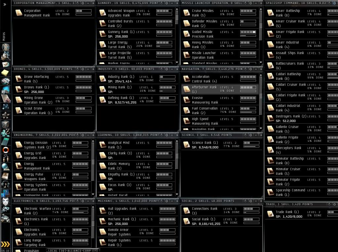Viewport: 338px width, 252px height.
Task: Toggle pin on Trade window
Action: [x=335, y=204]
